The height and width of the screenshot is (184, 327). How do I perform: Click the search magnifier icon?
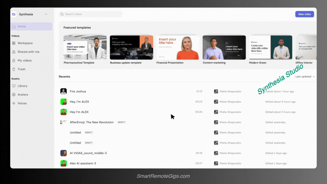(x=62, y=14)
